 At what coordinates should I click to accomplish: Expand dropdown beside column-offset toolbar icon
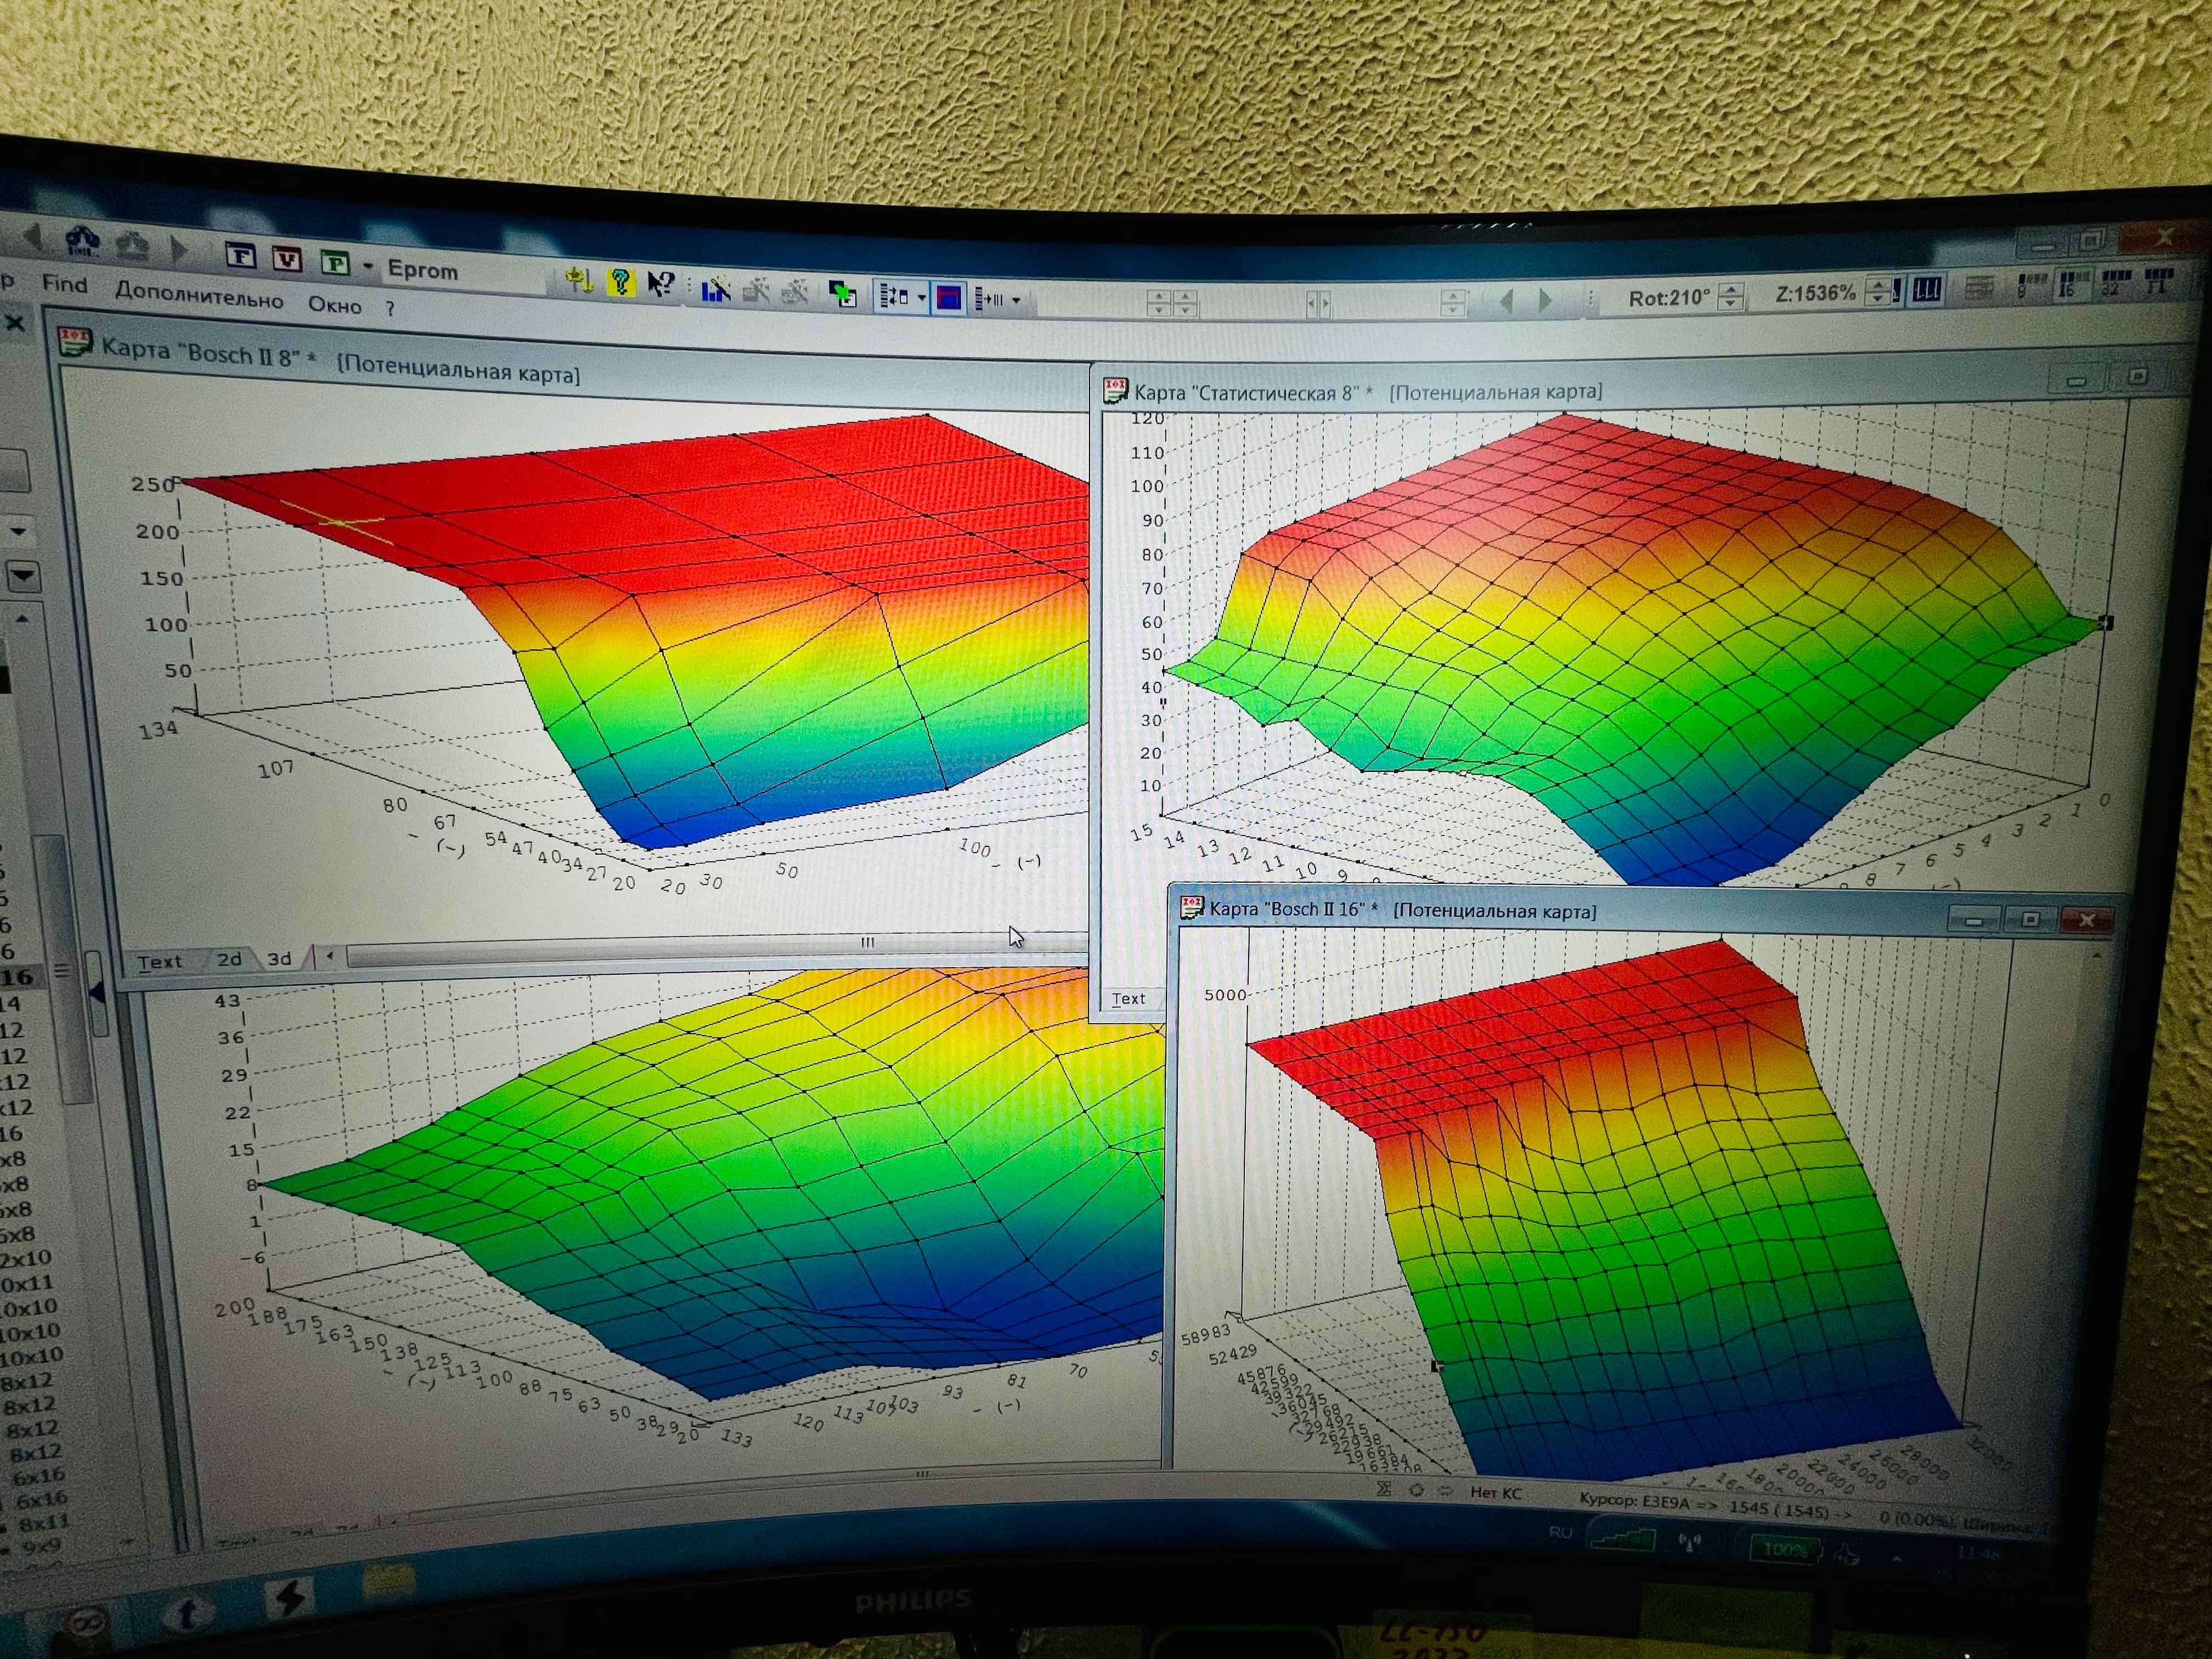pos(921,297)
